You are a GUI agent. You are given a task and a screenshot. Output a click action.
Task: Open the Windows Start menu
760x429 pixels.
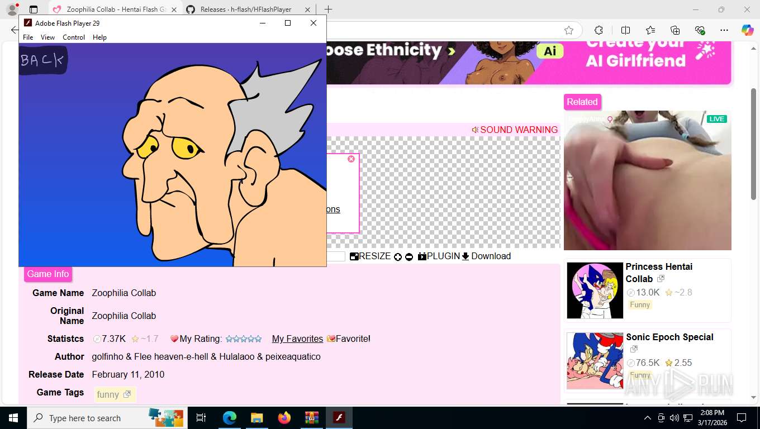coord(13,418)
